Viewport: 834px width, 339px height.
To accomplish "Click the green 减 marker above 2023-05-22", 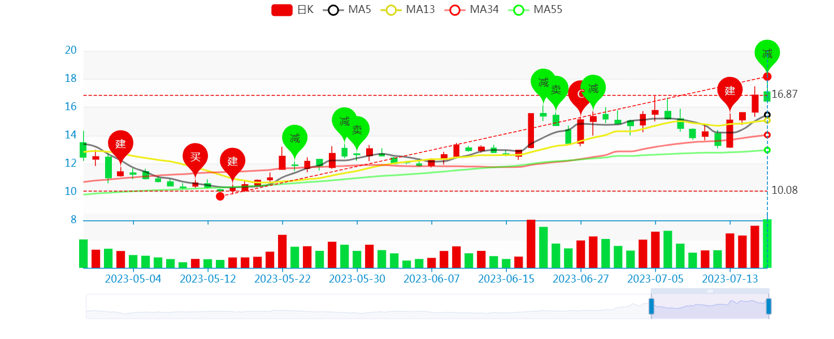I will 295,138.
